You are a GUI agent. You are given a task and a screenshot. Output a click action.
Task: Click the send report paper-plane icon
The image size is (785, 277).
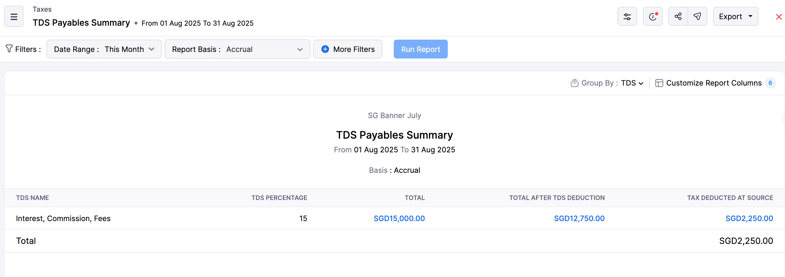click(698, 17)
